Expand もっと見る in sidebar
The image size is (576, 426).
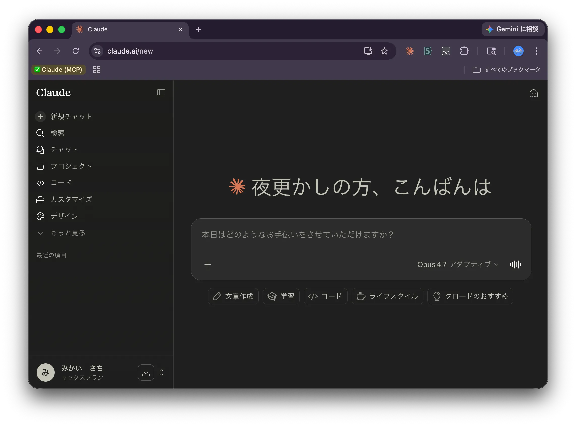point(61,233)
